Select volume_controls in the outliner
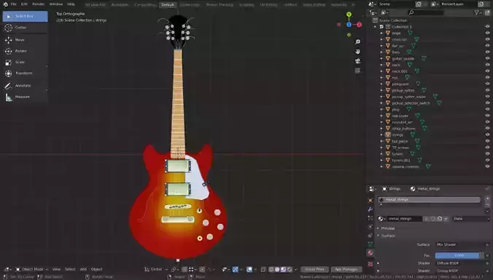This screenshot has height=280, width=493. pyautogui.click(x=405, y=167)
